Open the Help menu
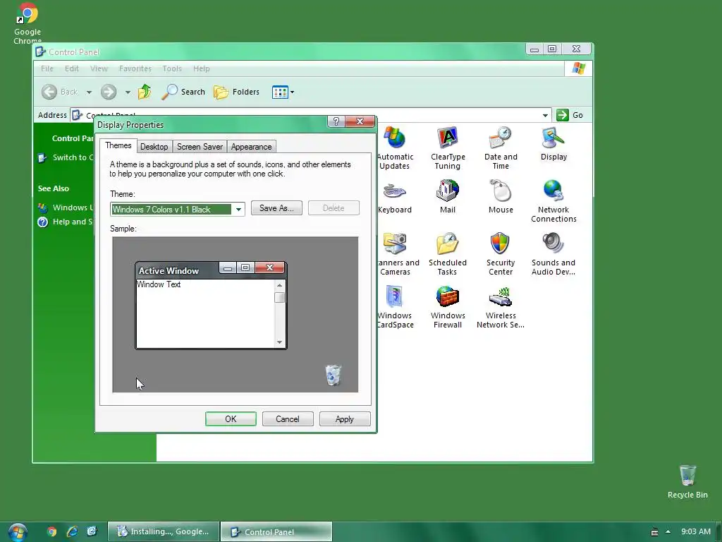 [x=201, y=68]
